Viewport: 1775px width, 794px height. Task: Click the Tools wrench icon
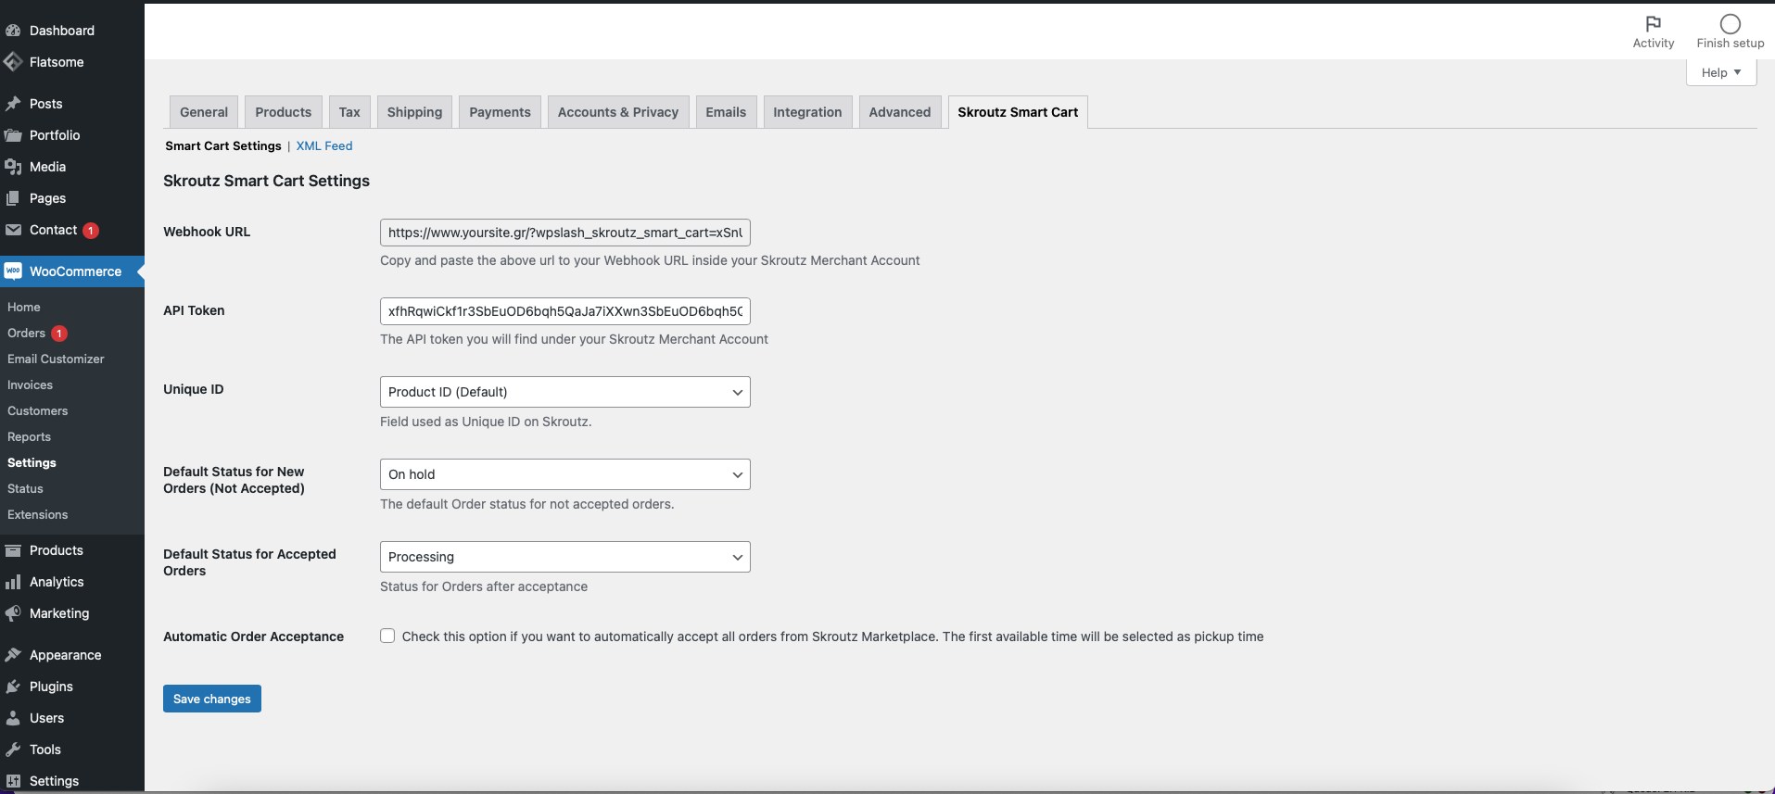click(x=13, y=750)
